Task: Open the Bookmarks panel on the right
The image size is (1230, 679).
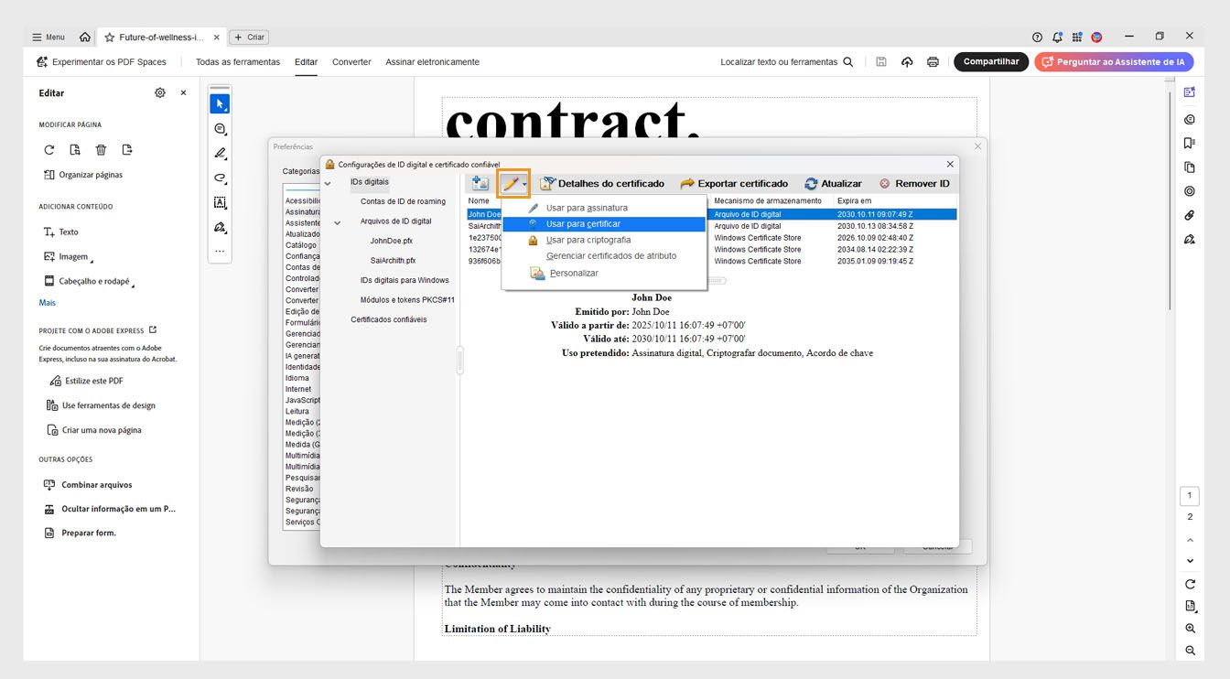Action: 1189,145
